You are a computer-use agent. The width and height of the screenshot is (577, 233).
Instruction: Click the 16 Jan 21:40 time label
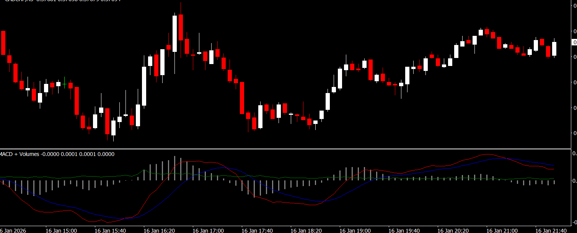click(x=551, y=230)
